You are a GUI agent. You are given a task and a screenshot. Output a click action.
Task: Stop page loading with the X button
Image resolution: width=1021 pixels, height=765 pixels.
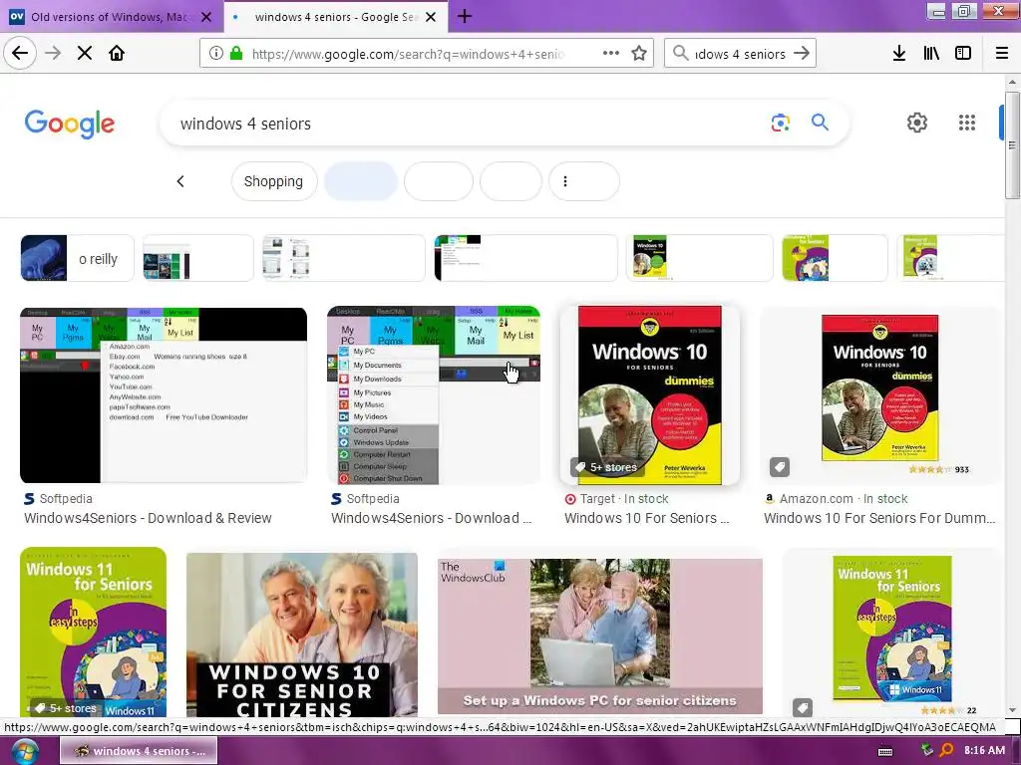85,54
